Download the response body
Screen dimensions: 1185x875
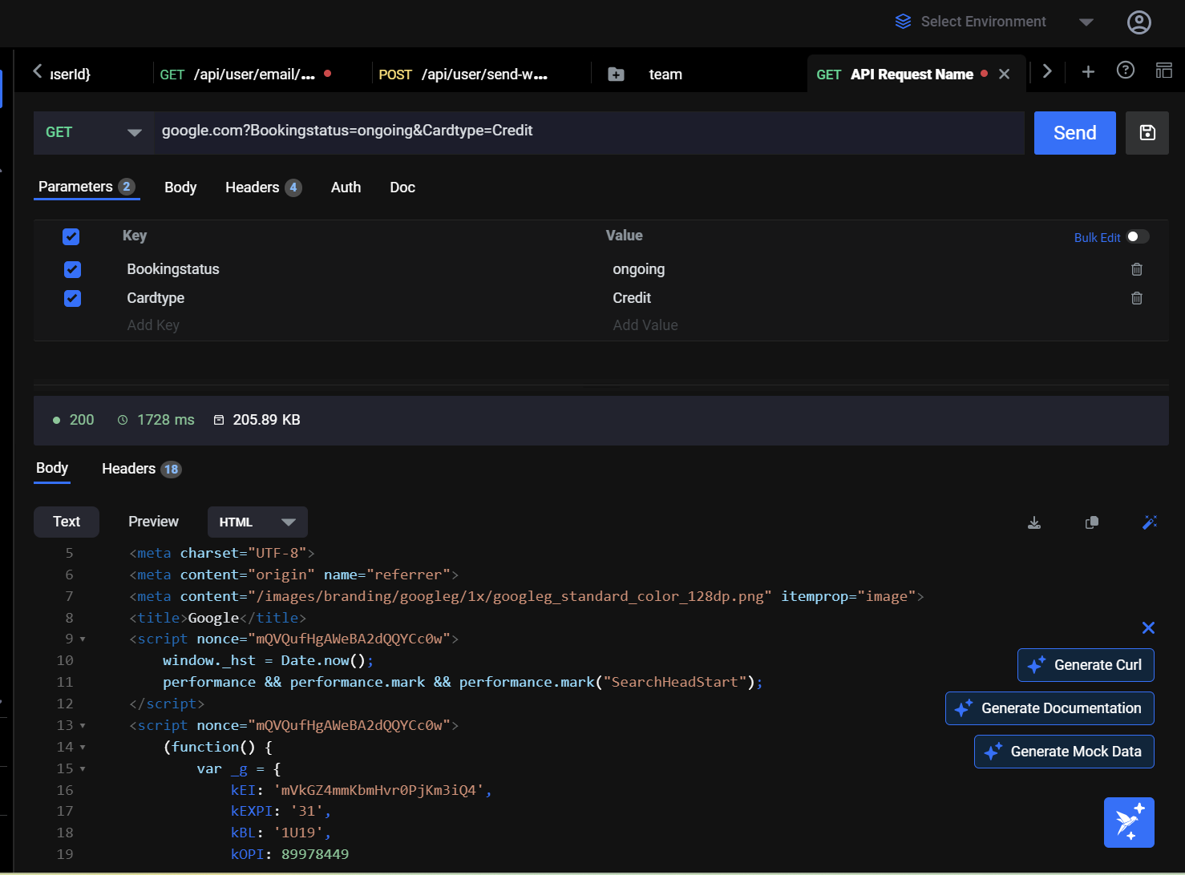(1034, 522)
